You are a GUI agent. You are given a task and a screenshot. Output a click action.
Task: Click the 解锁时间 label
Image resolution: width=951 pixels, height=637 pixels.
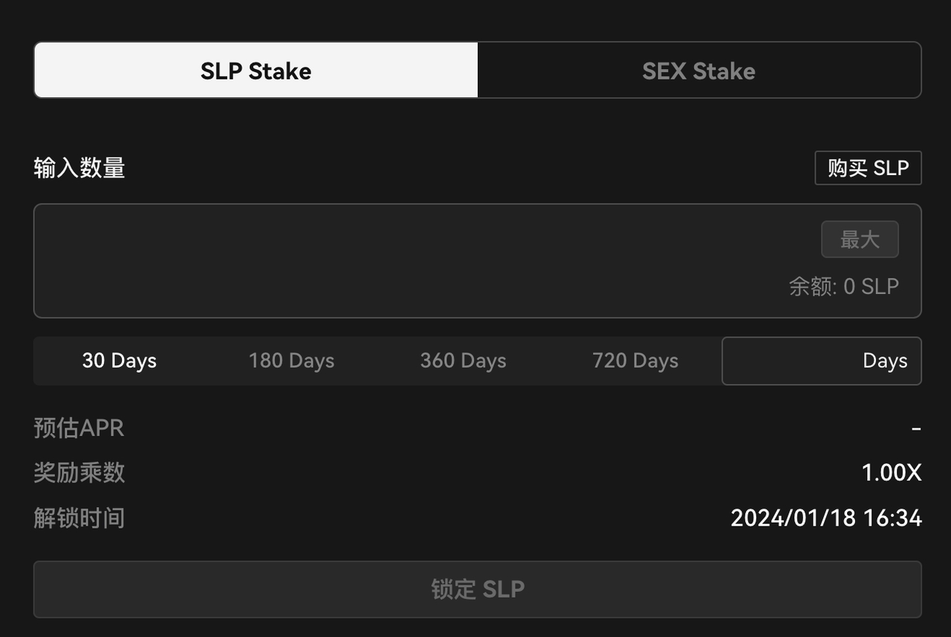click(79, 517)
